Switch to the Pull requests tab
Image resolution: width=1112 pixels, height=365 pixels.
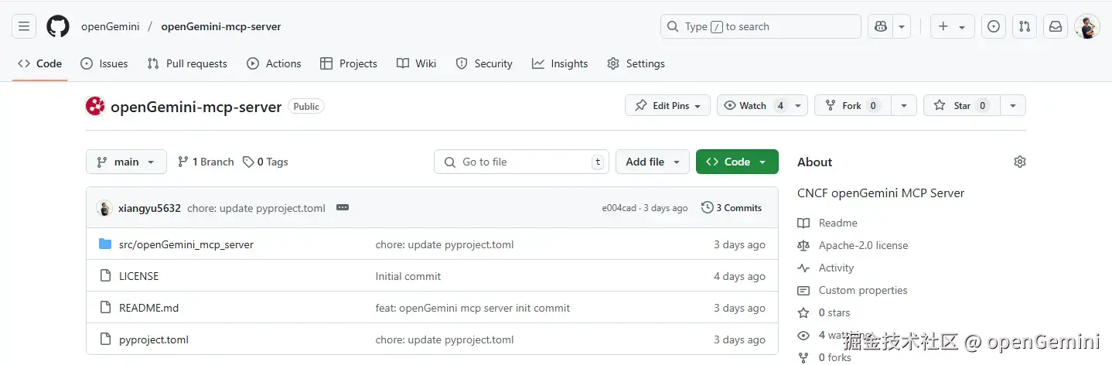click(x=187, y=63)
